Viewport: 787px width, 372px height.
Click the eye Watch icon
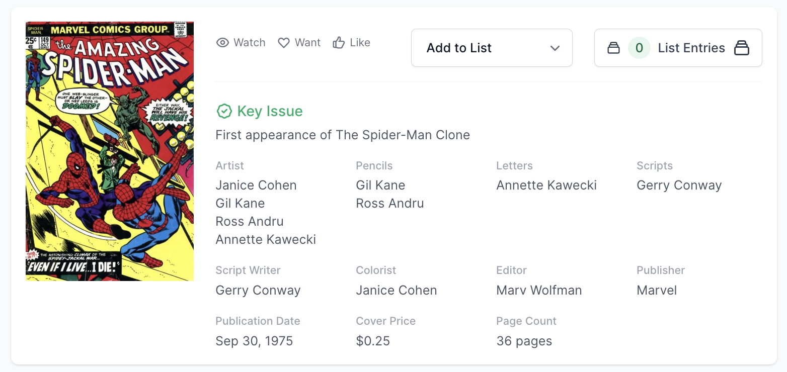pyautogui.click(x=222, y=43)
